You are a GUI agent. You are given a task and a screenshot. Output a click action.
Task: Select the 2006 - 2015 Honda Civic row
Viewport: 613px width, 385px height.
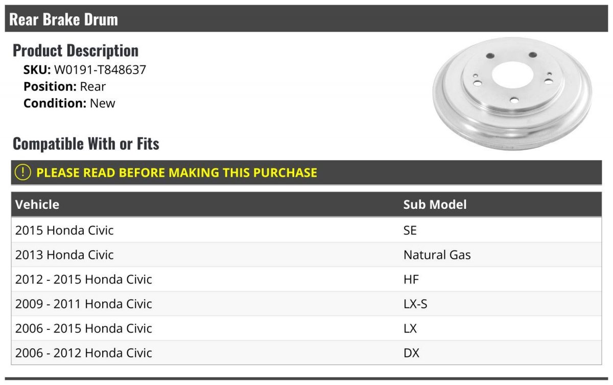(306, 328)
